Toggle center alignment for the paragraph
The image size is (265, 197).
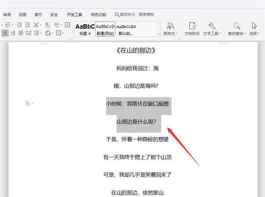5,33
